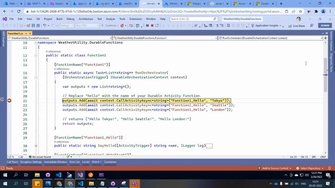335x188 pixels.
Task: Click the No issues found status indicator
Action: pos(40,157)
